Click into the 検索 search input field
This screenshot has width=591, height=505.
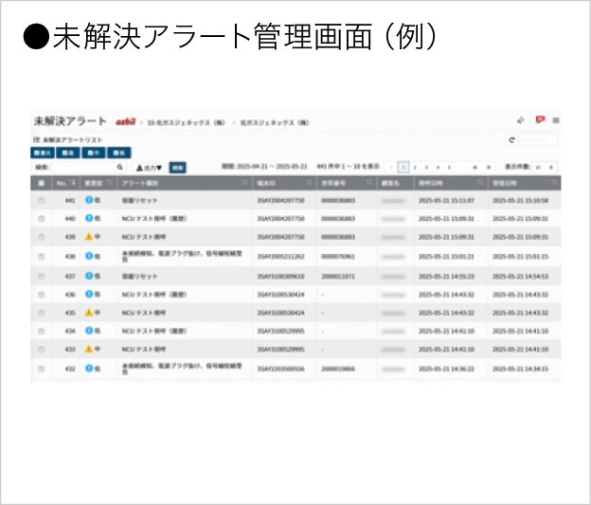click(81, 167)
